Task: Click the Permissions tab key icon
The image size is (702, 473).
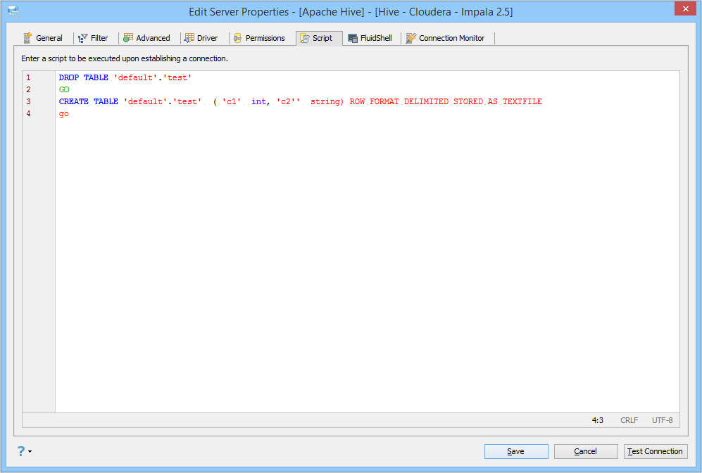Action: coord(238,39)
